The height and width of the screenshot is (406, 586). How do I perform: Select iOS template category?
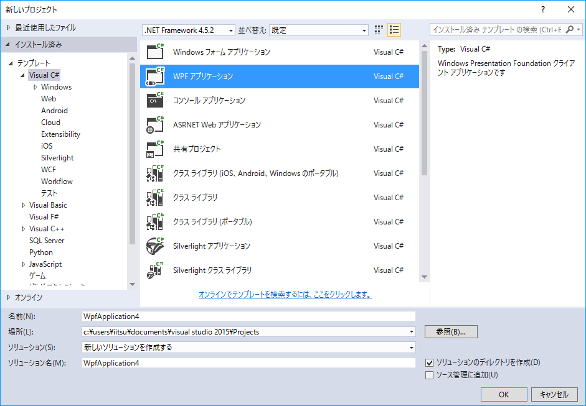click(47, 146)
